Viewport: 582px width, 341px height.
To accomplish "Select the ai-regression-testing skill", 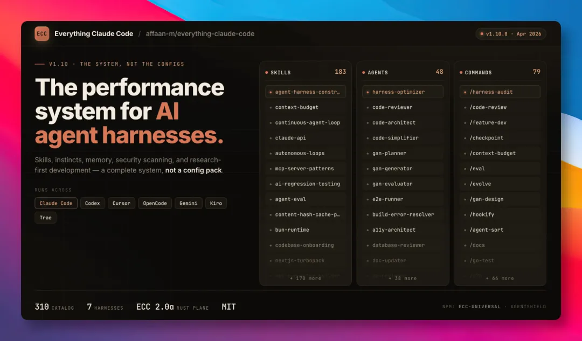I will 306,184.
